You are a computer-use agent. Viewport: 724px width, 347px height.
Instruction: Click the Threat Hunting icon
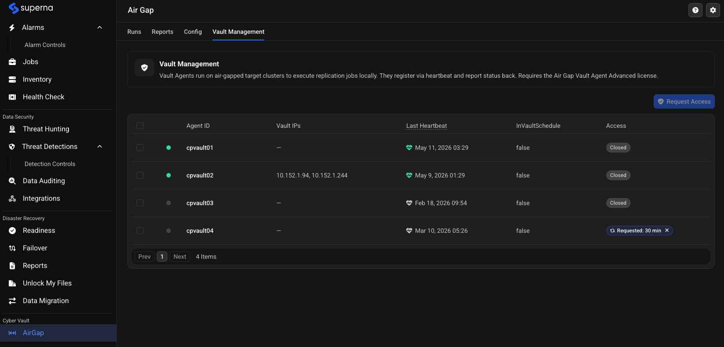point(12,129)
